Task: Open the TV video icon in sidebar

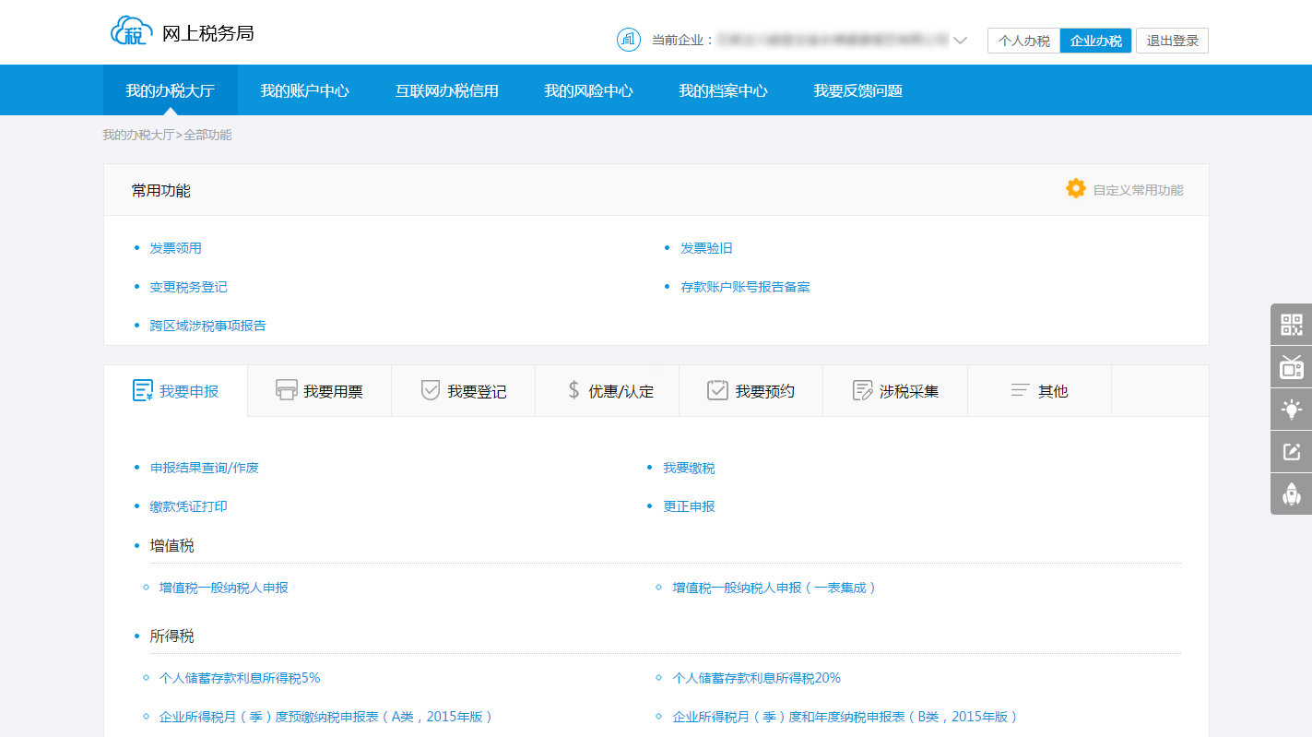Action: pos(1291,367)
